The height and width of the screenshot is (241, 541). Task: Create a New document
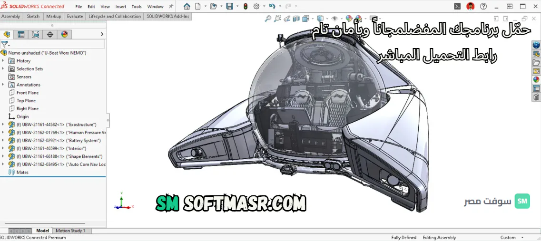[197, 6]
